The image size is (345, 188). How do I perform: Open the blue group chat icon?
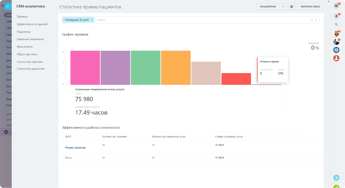[336, 50]
